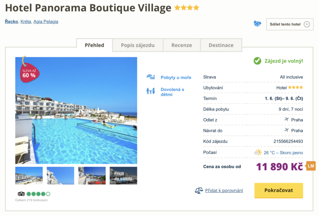Open the Přejít do galerie thumbnail
319x216 pixels.
click(123, 176)
